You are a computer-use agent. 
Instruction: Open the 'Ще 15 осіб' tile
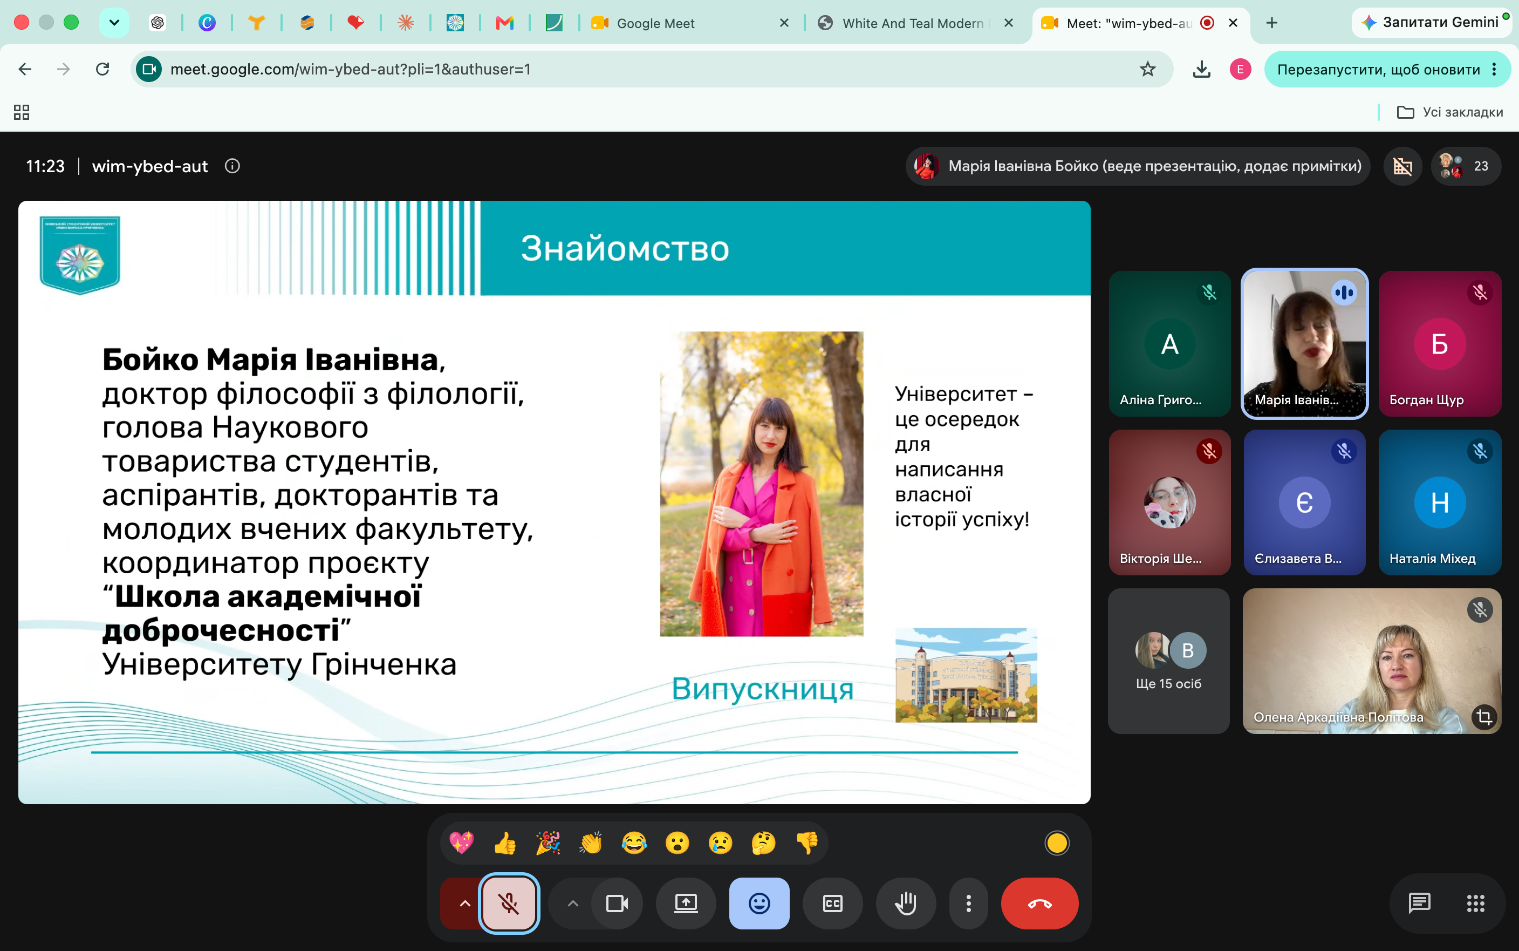click(1168, 661)
